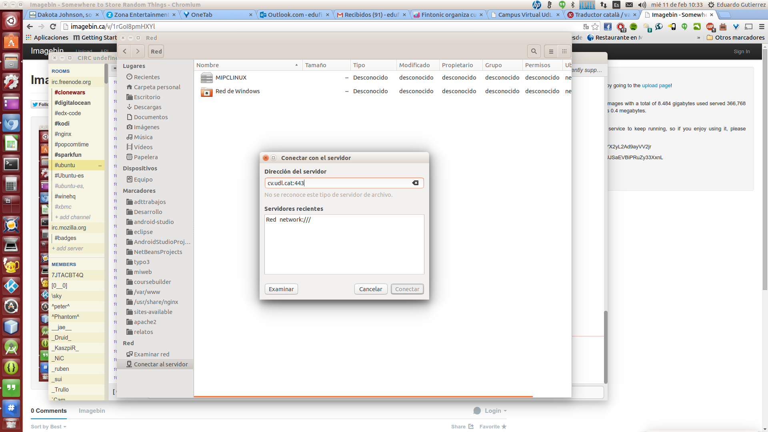
Task: Switch to Campus Virtual UdL tab
Action: (x=525, y=15)
